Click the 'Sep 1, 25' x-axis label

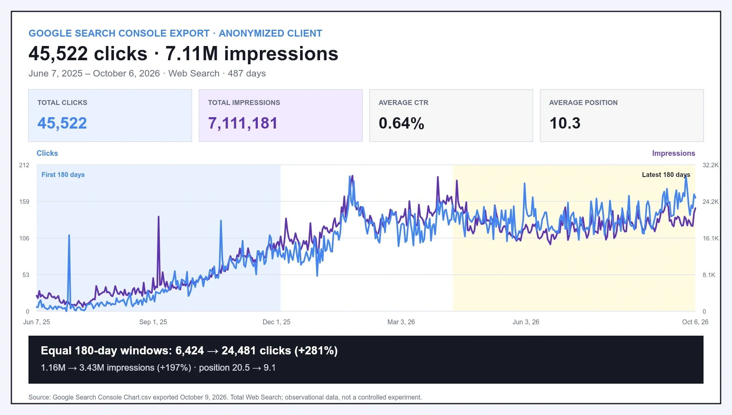(x=153, y=322)
